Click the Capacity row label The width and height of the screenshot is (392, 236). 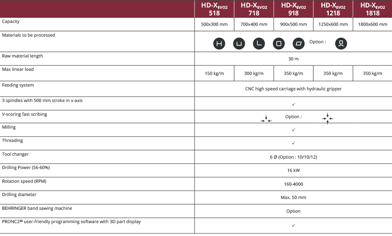coord(10,22)
